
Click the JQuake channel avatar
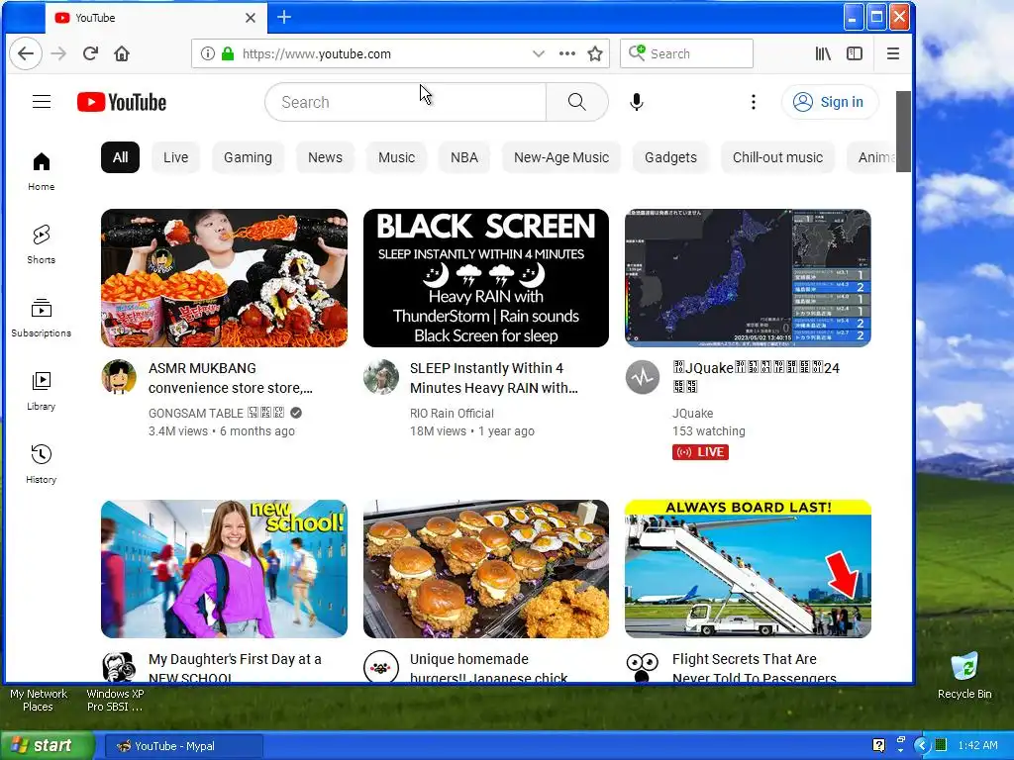[x=642, y=377]
